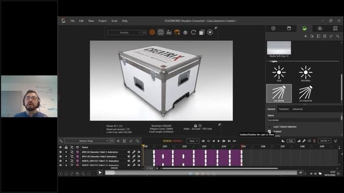Open the Transform properties tab
Image resolution: width=344 pixels, height=193 pixels.
tap(284, 109)
